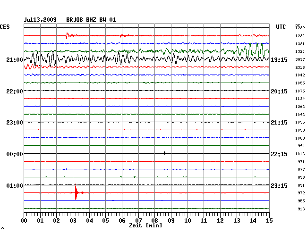Click the "CES" time zone header

(5, 27)
